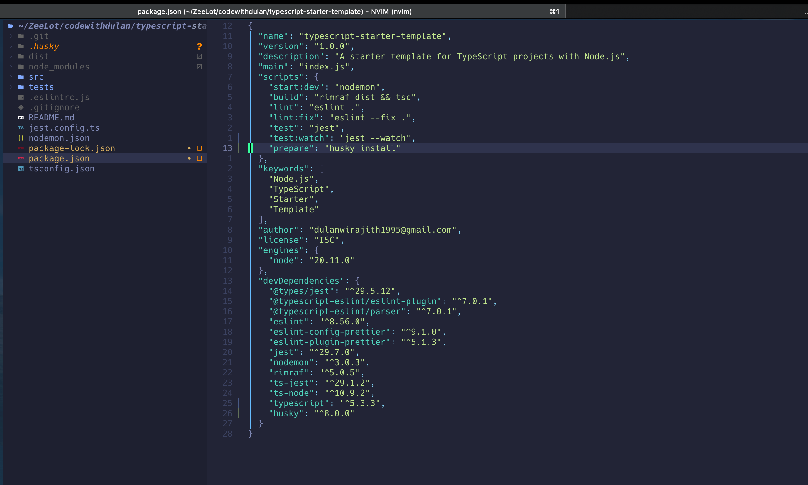Click the tsconfig.json file icon

21,169
